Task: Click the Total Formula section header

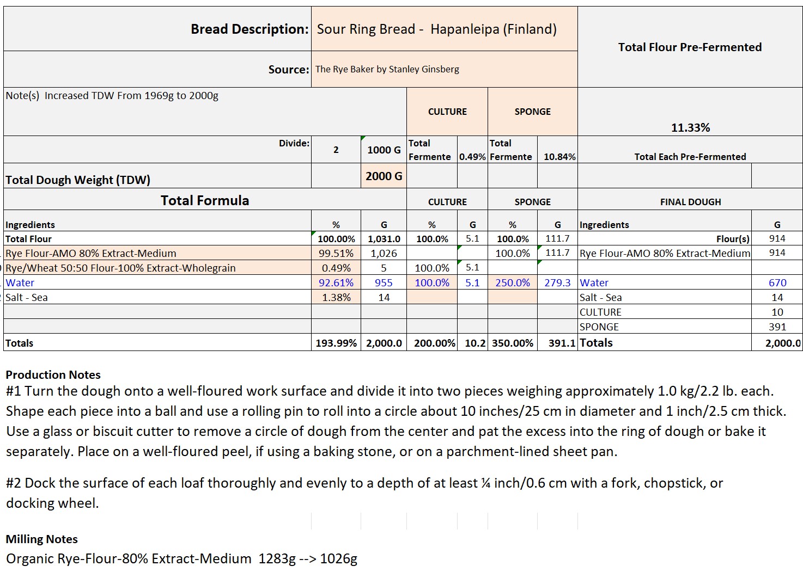Action: [205, 200]
